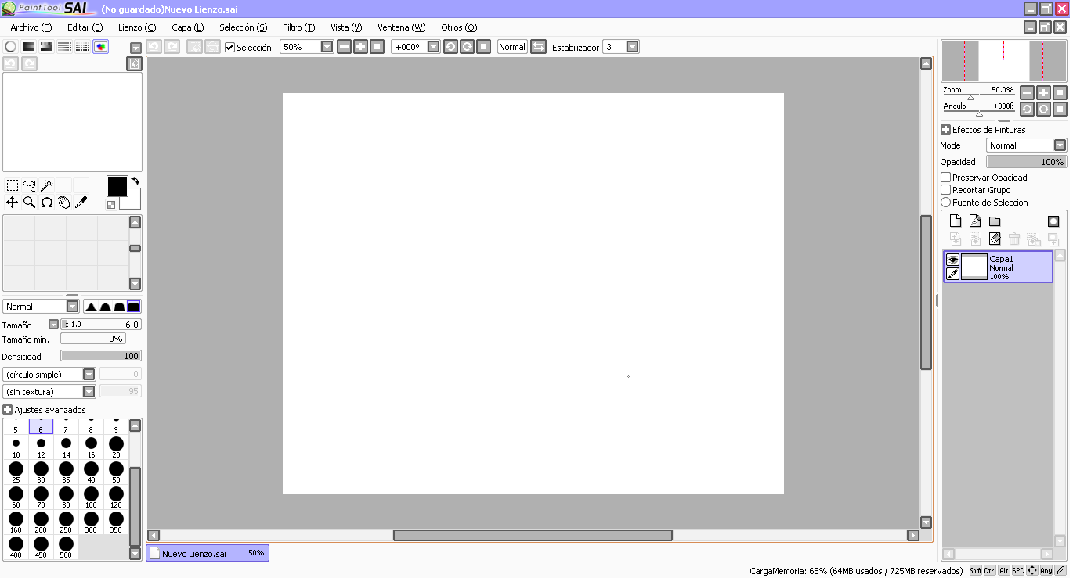Select the flat square brush edge shape

tap(133, 307)
